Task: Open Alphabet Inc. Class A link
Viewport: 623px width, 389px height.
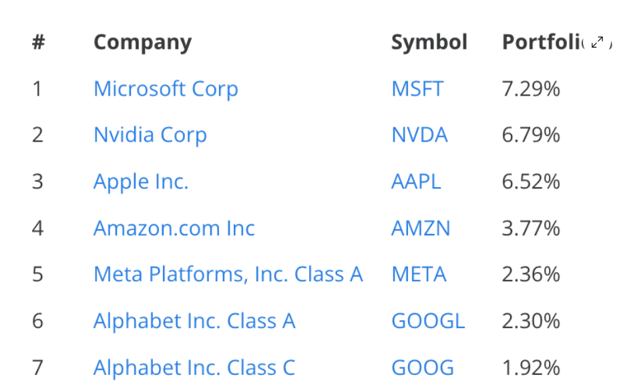Action: [x=194, y=321]
